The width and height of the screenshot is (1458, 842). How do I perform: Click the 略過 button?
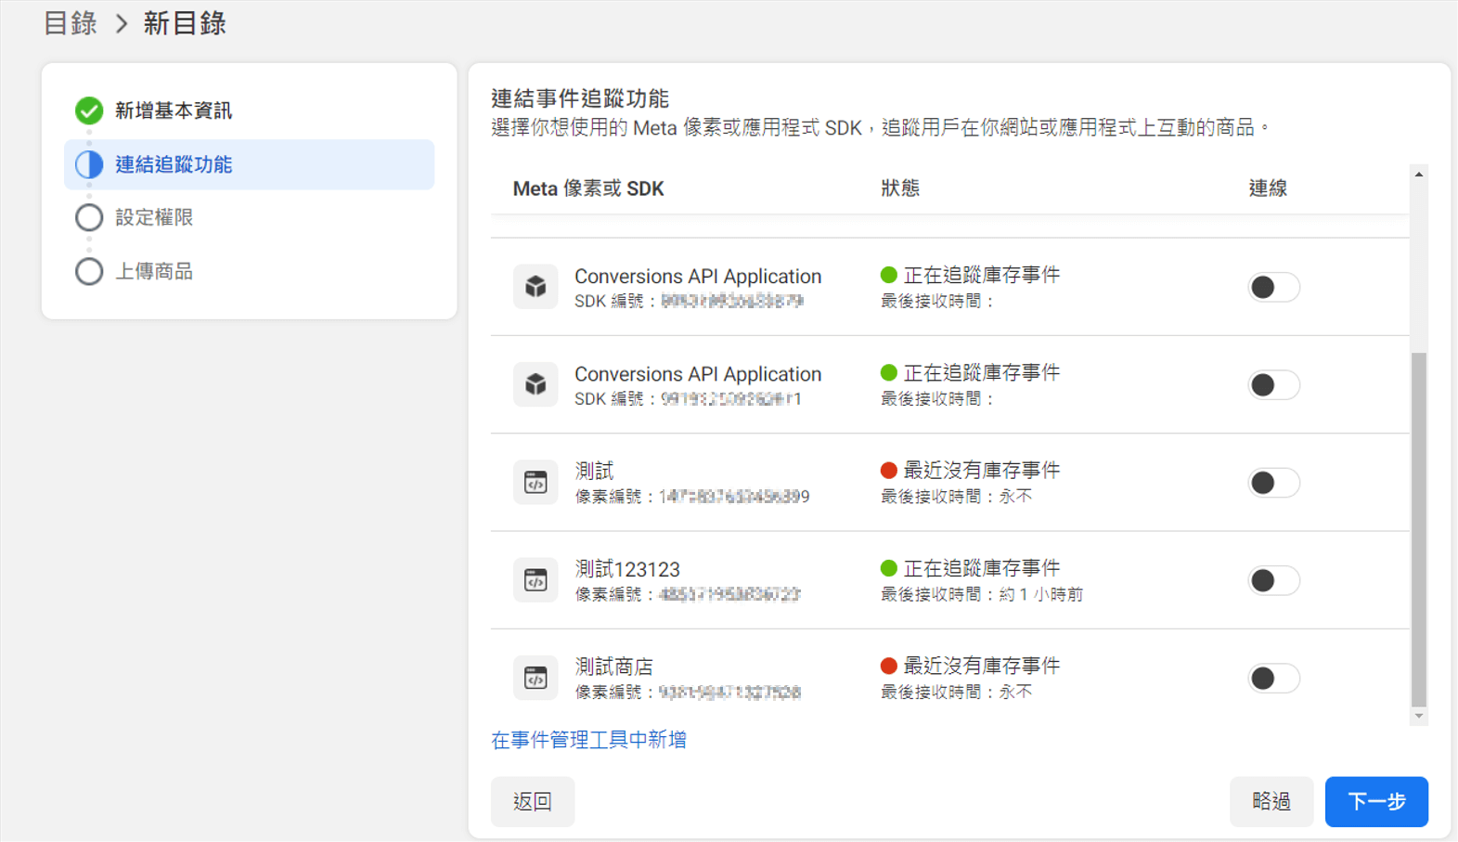(1271, 801)
